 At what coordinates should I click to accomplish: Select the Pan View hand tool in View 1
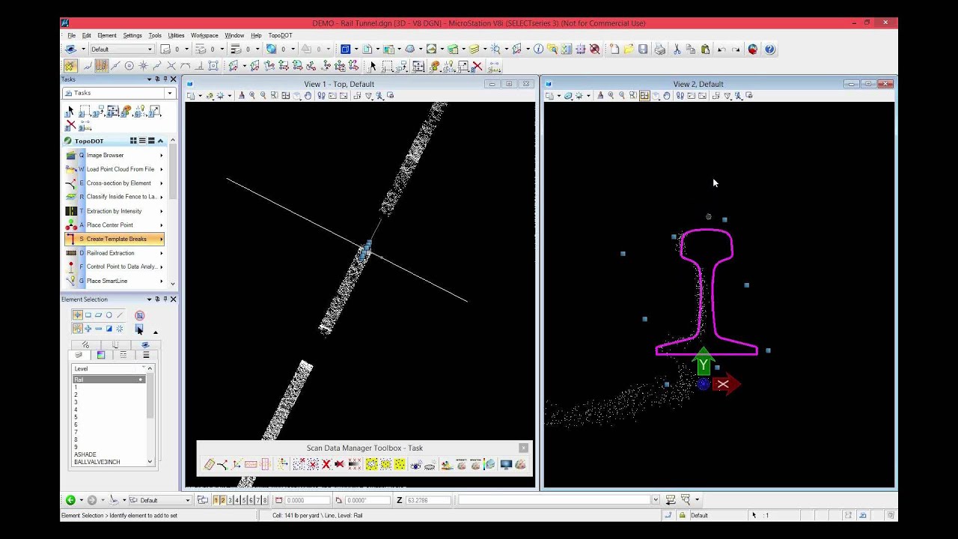click(308, 96)
